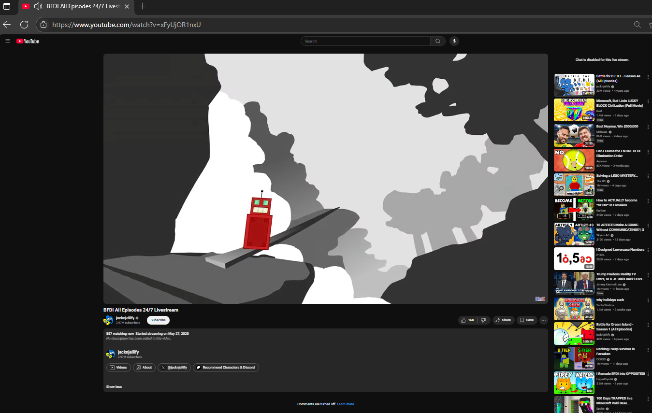Open options for Beat Neymar video

pyautogui.click(x=648, y=127)
